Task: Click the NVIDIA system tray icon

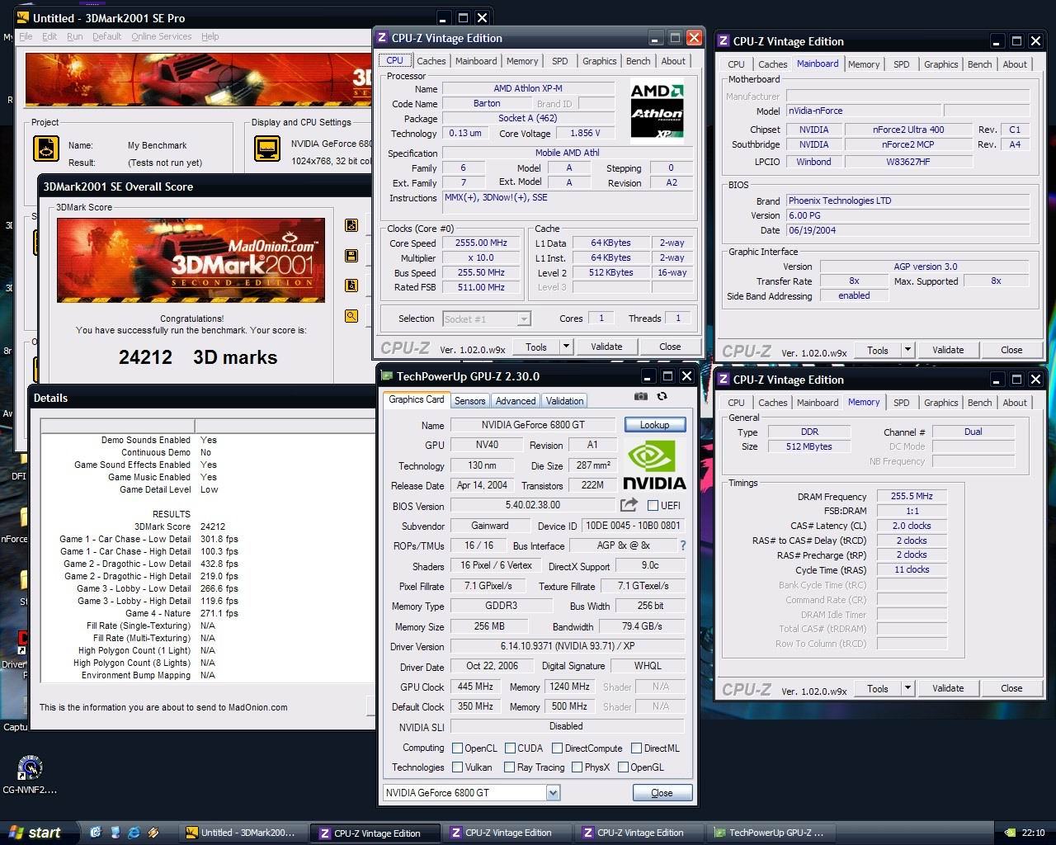Action: (1010, 833)
